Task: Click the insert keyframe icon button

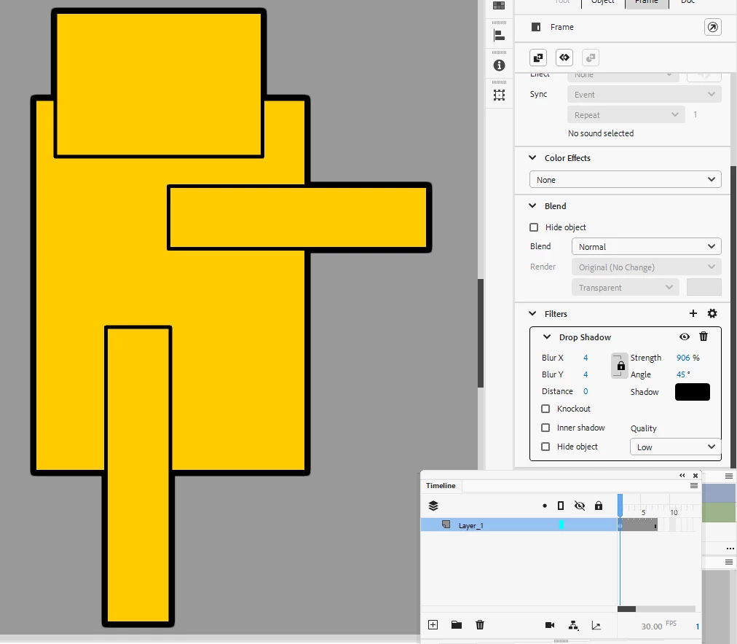Action: (538, 58)
